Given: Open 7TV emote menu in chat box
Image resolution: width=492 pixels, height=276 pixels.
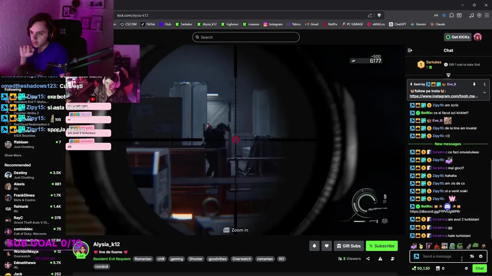Looking at the screenshot, I should tap(472, 256).
